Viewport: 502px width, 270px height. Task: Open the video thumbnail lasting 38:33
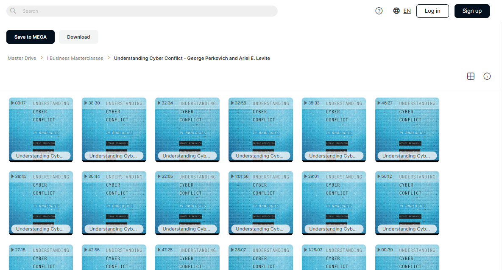coord(334,129)
